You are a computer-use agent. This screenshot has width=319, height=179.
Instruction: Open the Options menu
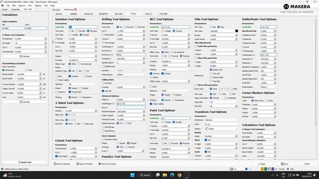(x=21, y=5)
